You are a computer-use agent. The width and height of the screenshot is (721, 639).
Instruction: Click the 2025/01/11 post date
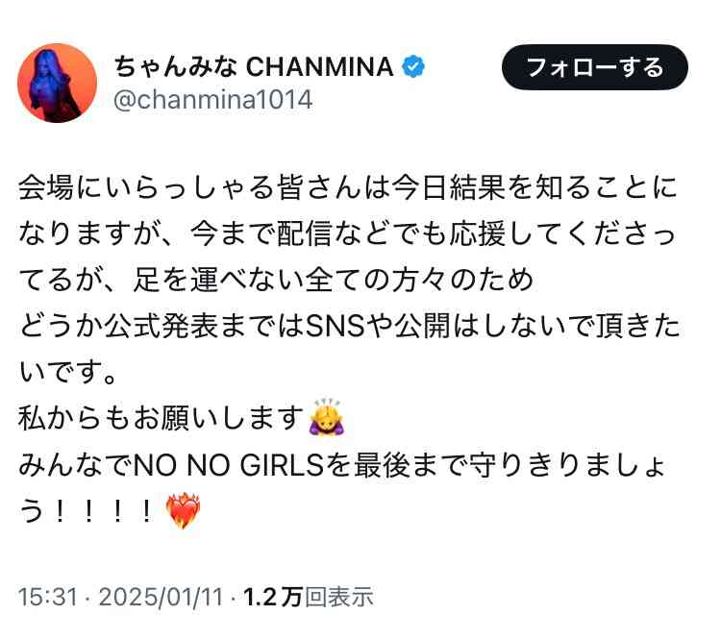pos(161,597)
